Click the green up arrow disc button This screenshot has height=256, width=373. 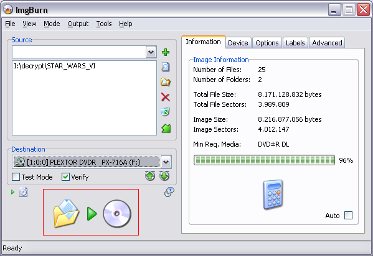click(x=150, y=176)
